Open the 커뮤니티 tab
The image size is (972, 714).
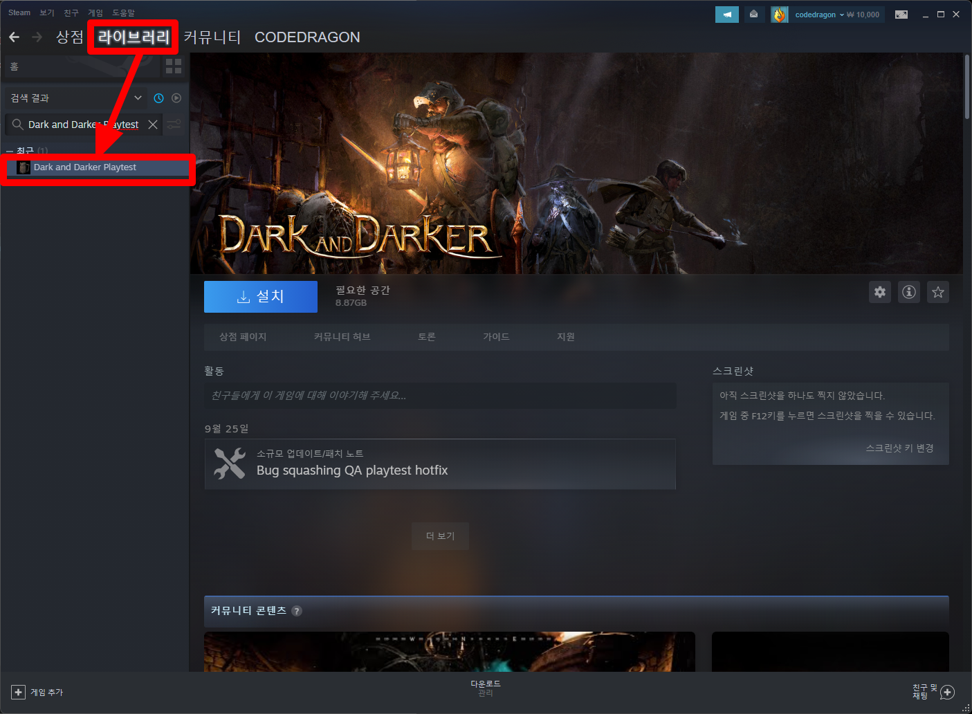(x=212, y=37)
